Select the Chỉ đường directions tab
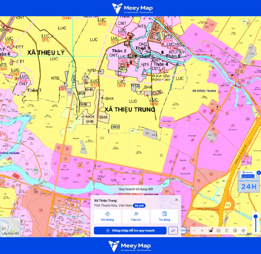This screenshot has width=261, height=254. 107,216
